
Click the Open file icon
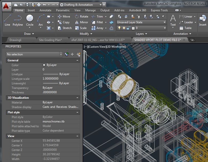(x=22, y=5)
